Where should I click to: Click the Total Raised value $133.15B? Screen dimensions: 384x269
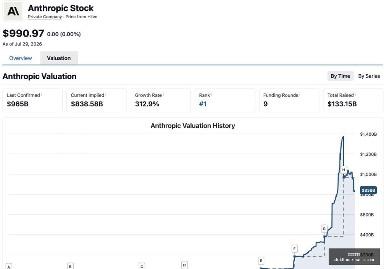tap(342, 104)
